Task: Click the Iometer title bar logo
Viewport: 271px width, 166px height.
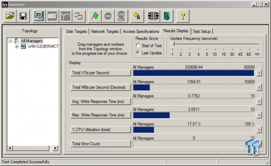Action: point(5,4)
